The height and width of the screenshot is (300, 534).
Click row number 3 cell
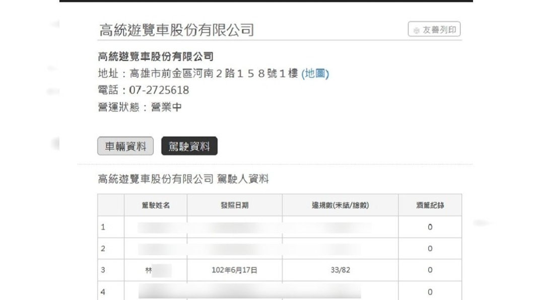pyautogui.click(x=111, y=270)
